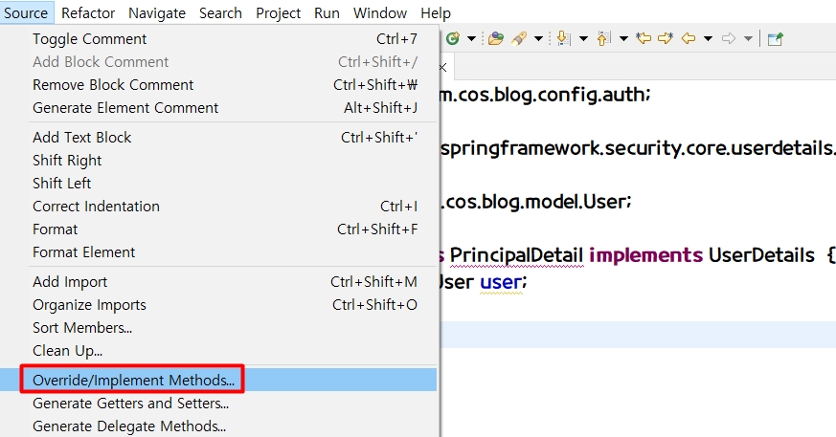Image resolution: width=836 pixels, height=437 pixels.
Task: Click PrincipalDetail class name in editor
Action: pos(516,255)
